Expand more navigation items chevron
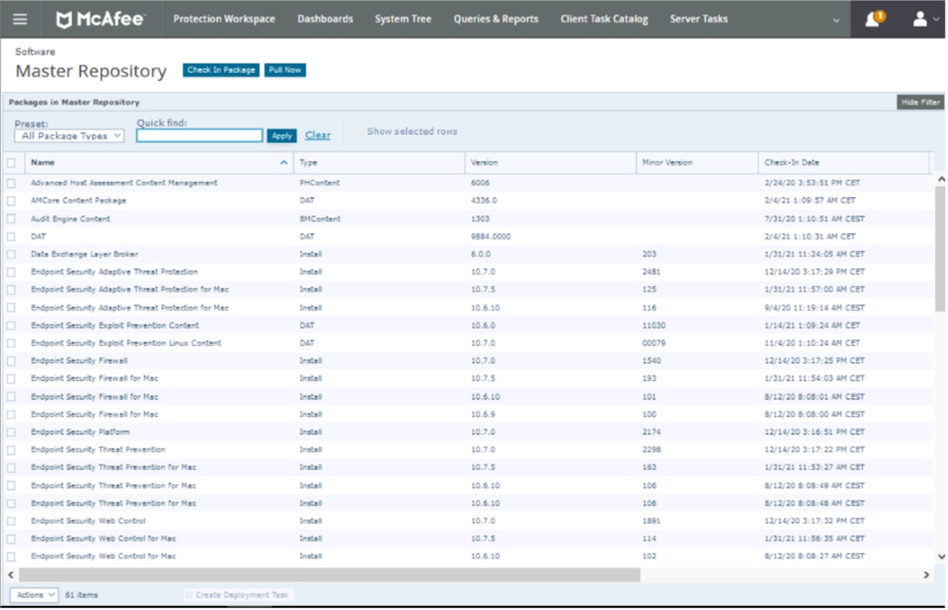Viewport: 948px width, 610px height. coord(836,20)
